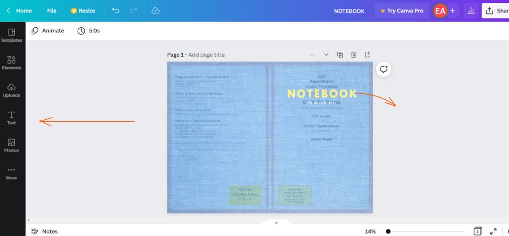The height and width of the screenshot is (236, 509).
Task: Open the Photos panel
Action: (12, 145)
